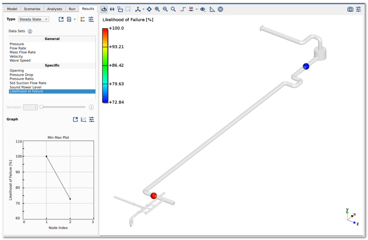Export results using the Type row export icon
368x240 pixels.
point(61,19)
